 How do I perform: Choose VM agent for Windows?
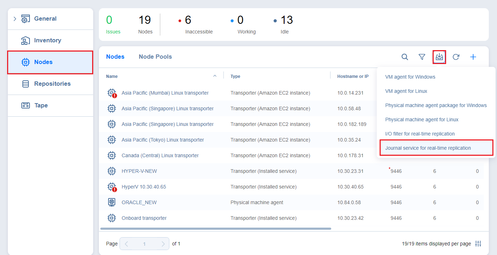410,77
